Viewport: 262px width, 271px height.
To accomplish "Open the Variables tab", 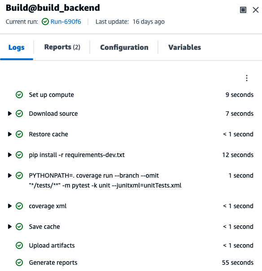I will pyautogui.click(x=184, y=48).
